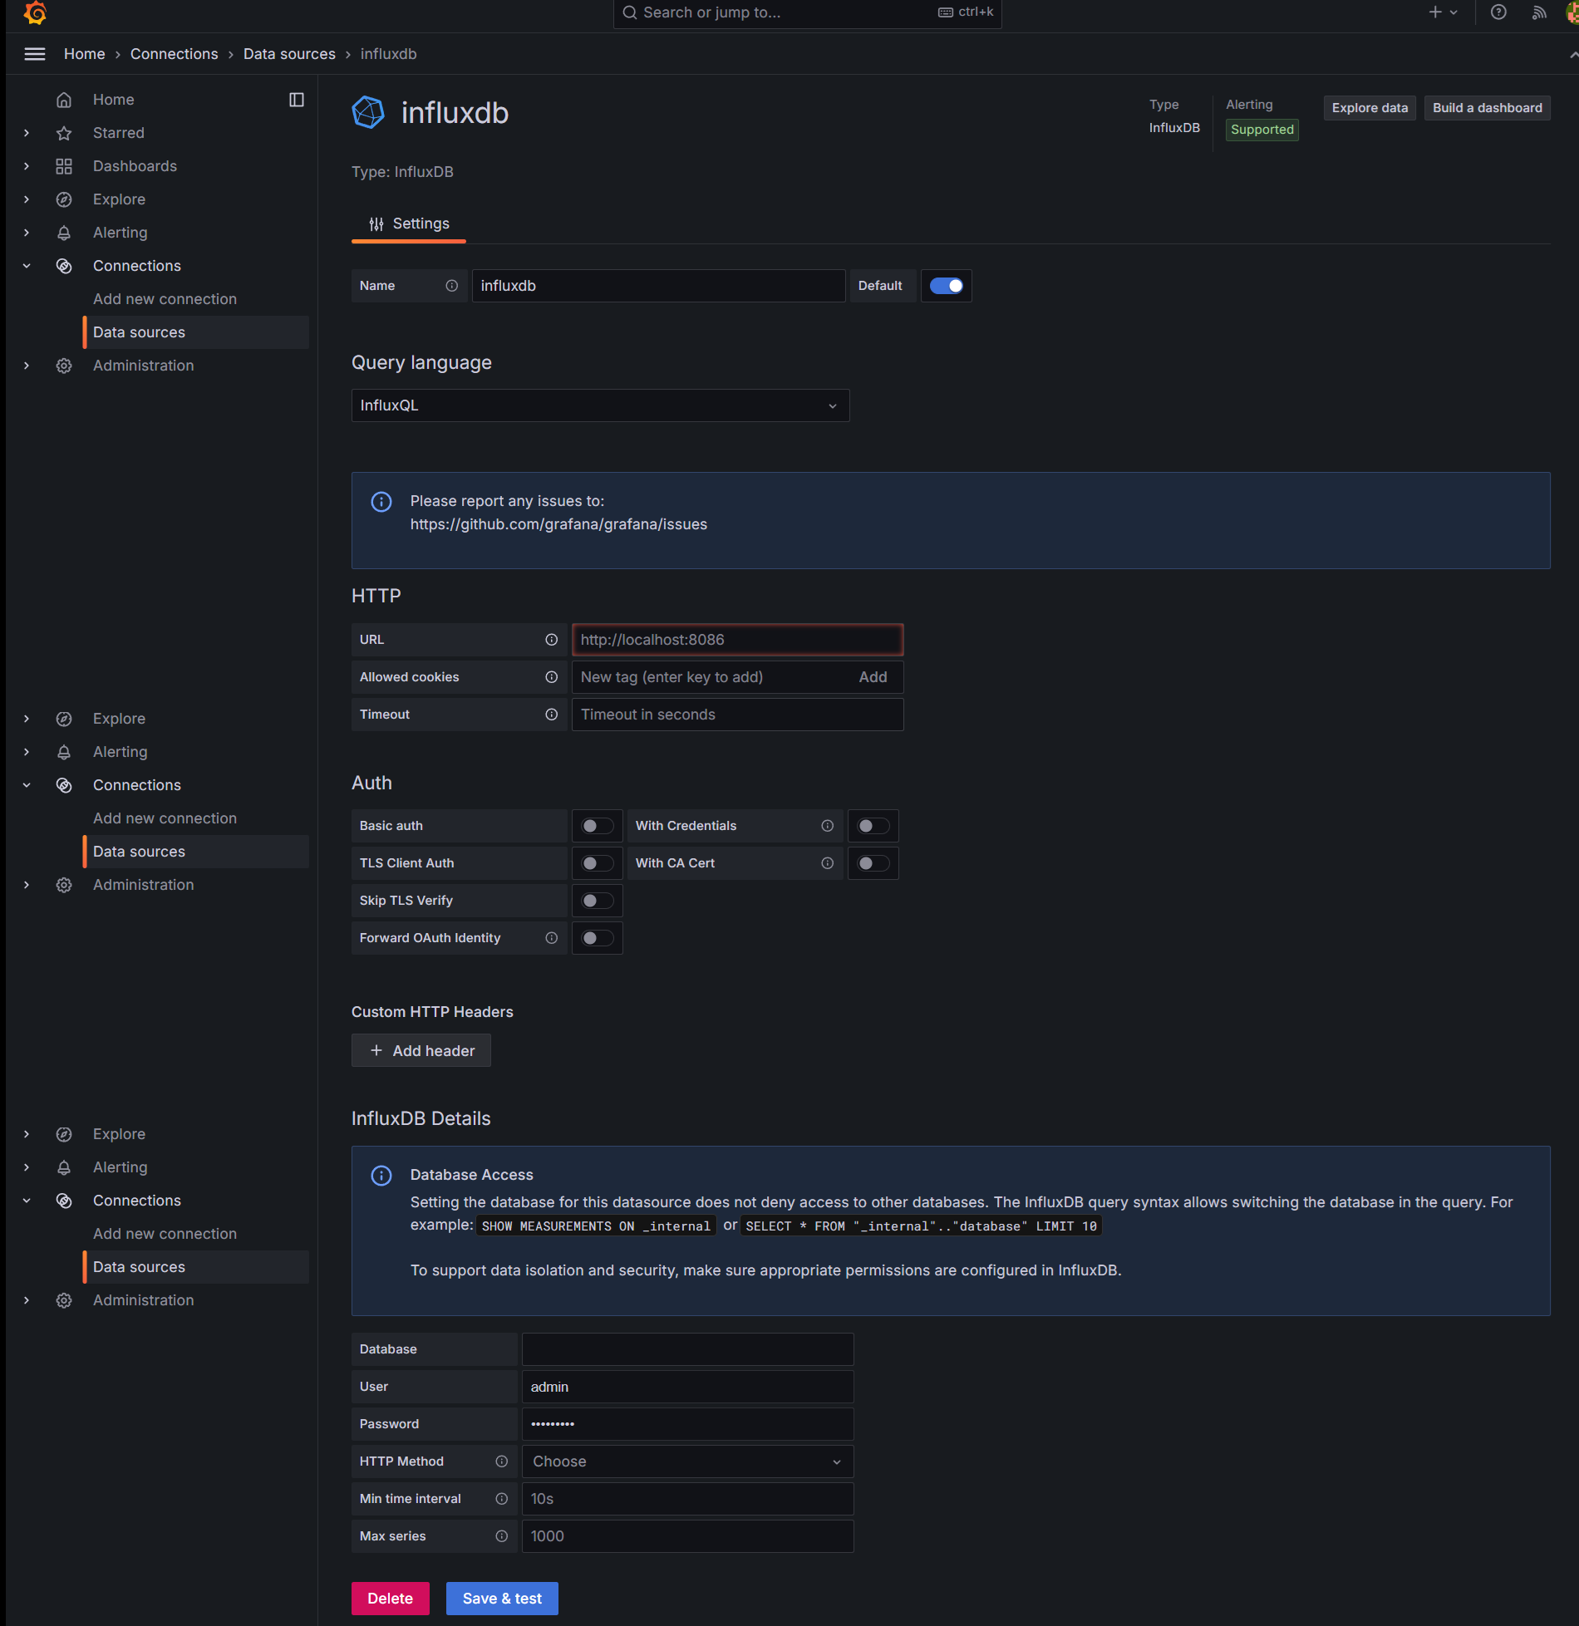This screenshot has height=1626, width=1579.
Task: Enable the With CA Cert switch
Action: tap(873, 863)
